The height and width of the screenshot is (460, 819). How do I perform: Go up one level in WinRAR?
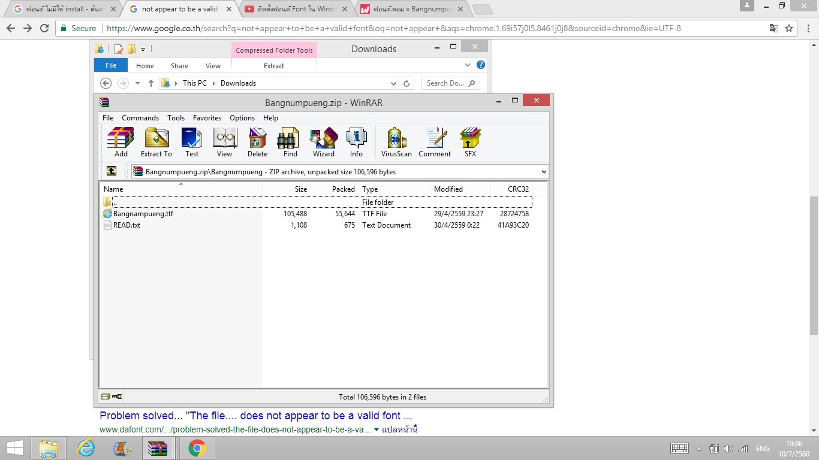click(112, 171)
